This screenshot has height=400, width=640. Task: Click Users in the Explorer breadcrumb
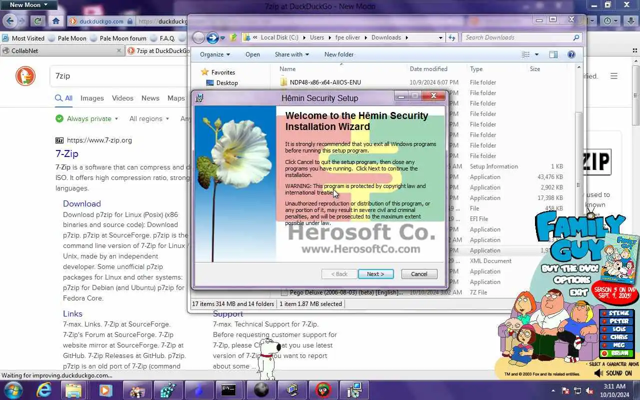point(316,37)
